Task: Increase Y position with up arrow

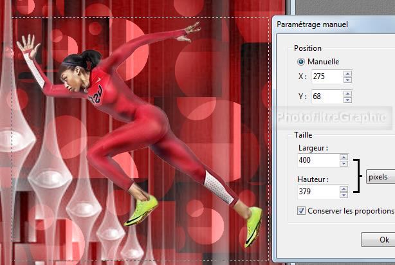Action: pyautogui.click(x=347, y=93)
